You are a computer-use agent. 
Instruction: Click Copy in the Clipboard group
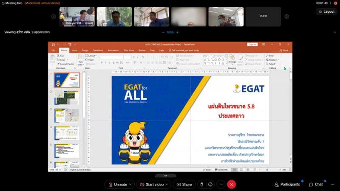point(62,60)
